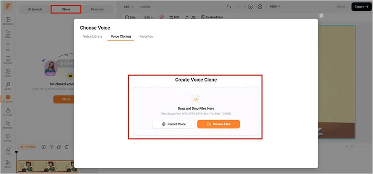
Task: Click the Inside Motion button
Action: [212, 17]
